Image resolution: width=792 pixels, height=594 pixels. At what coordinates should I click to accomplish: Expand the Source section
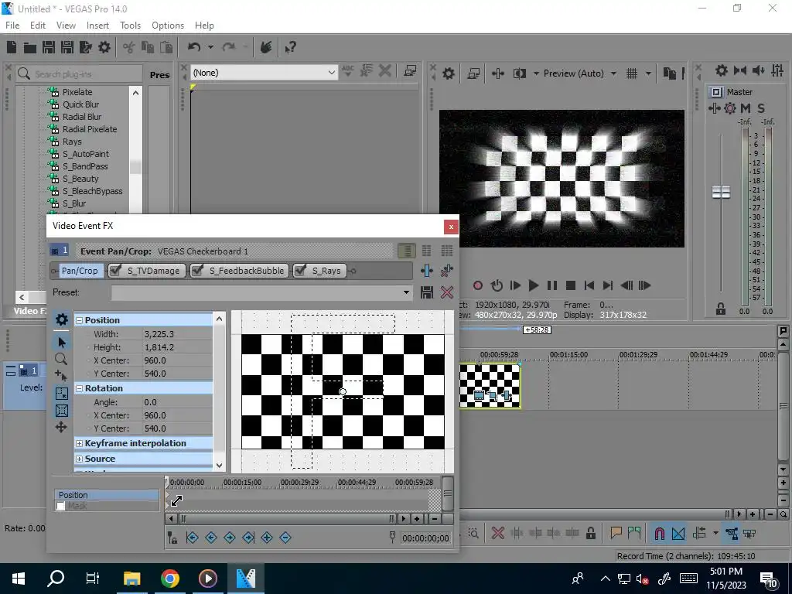(x=80, y=459)
